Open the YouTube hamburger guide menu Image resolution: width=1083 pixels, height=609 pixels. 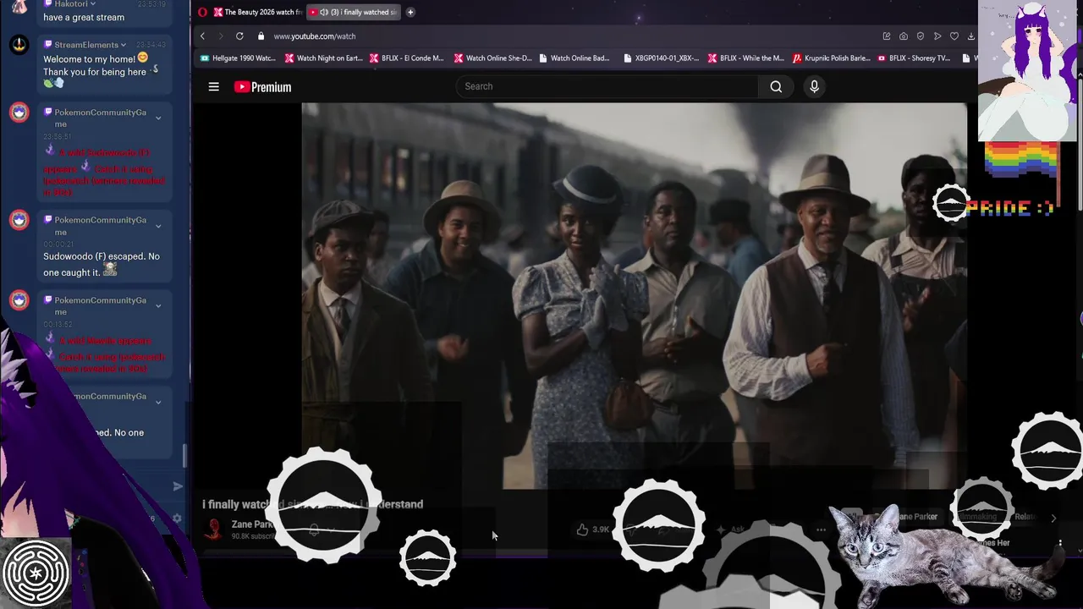tap(214, 86)
